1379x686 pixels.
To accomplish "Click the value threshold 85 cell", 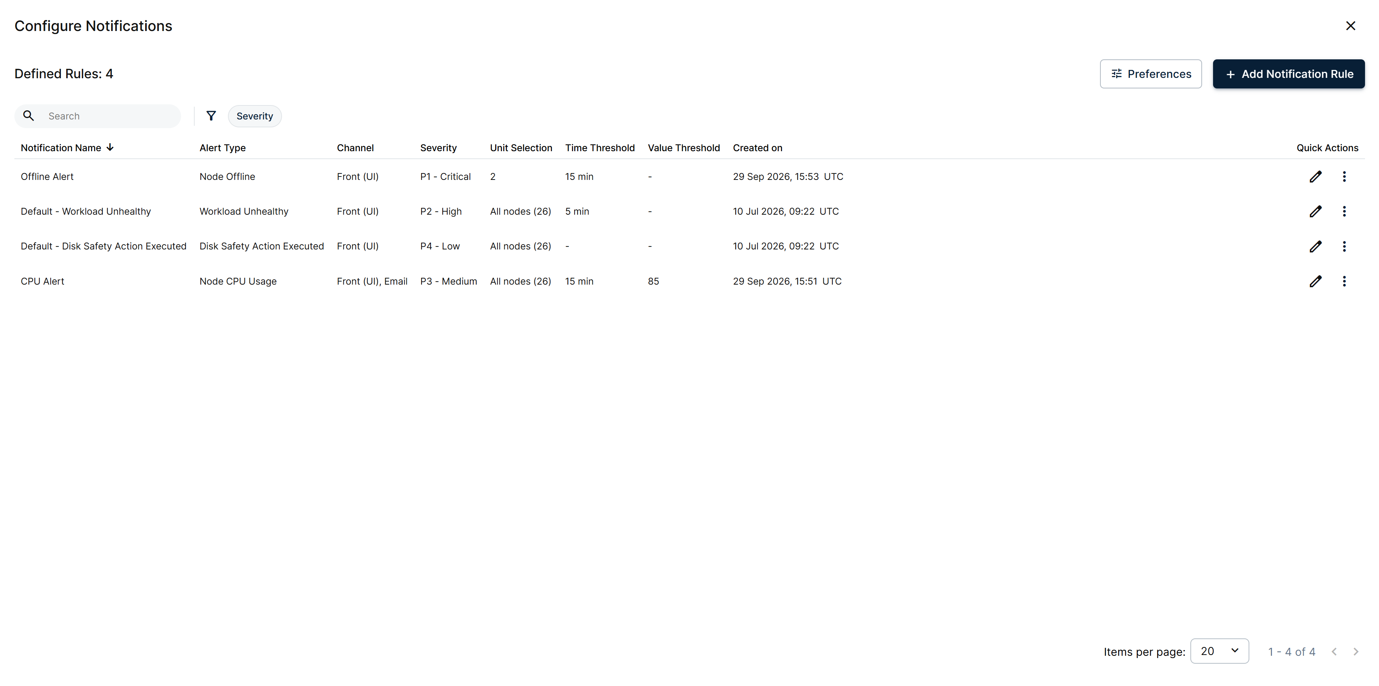I will coord(653,282).
